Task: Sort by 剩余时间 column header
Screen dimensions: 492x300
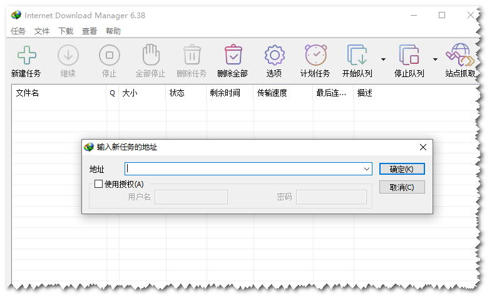Action: tap(230, 93)
